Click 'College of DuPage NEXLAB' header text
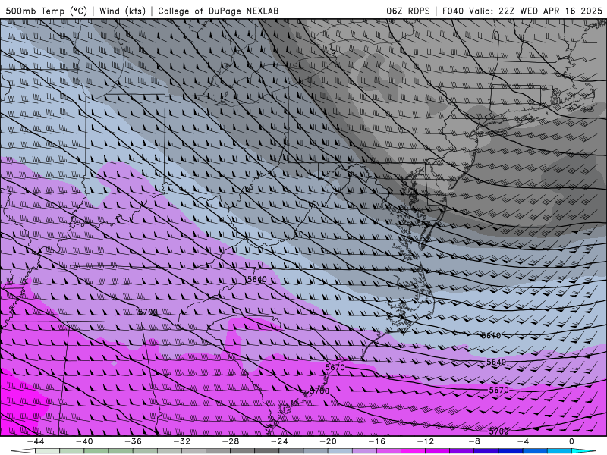This screenshot has width=607, height=455. pos(218,11)
